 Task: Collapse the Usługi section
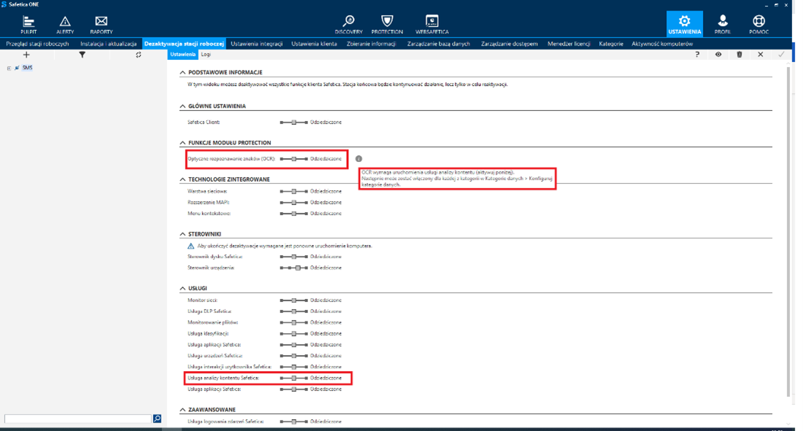point(182,288)
